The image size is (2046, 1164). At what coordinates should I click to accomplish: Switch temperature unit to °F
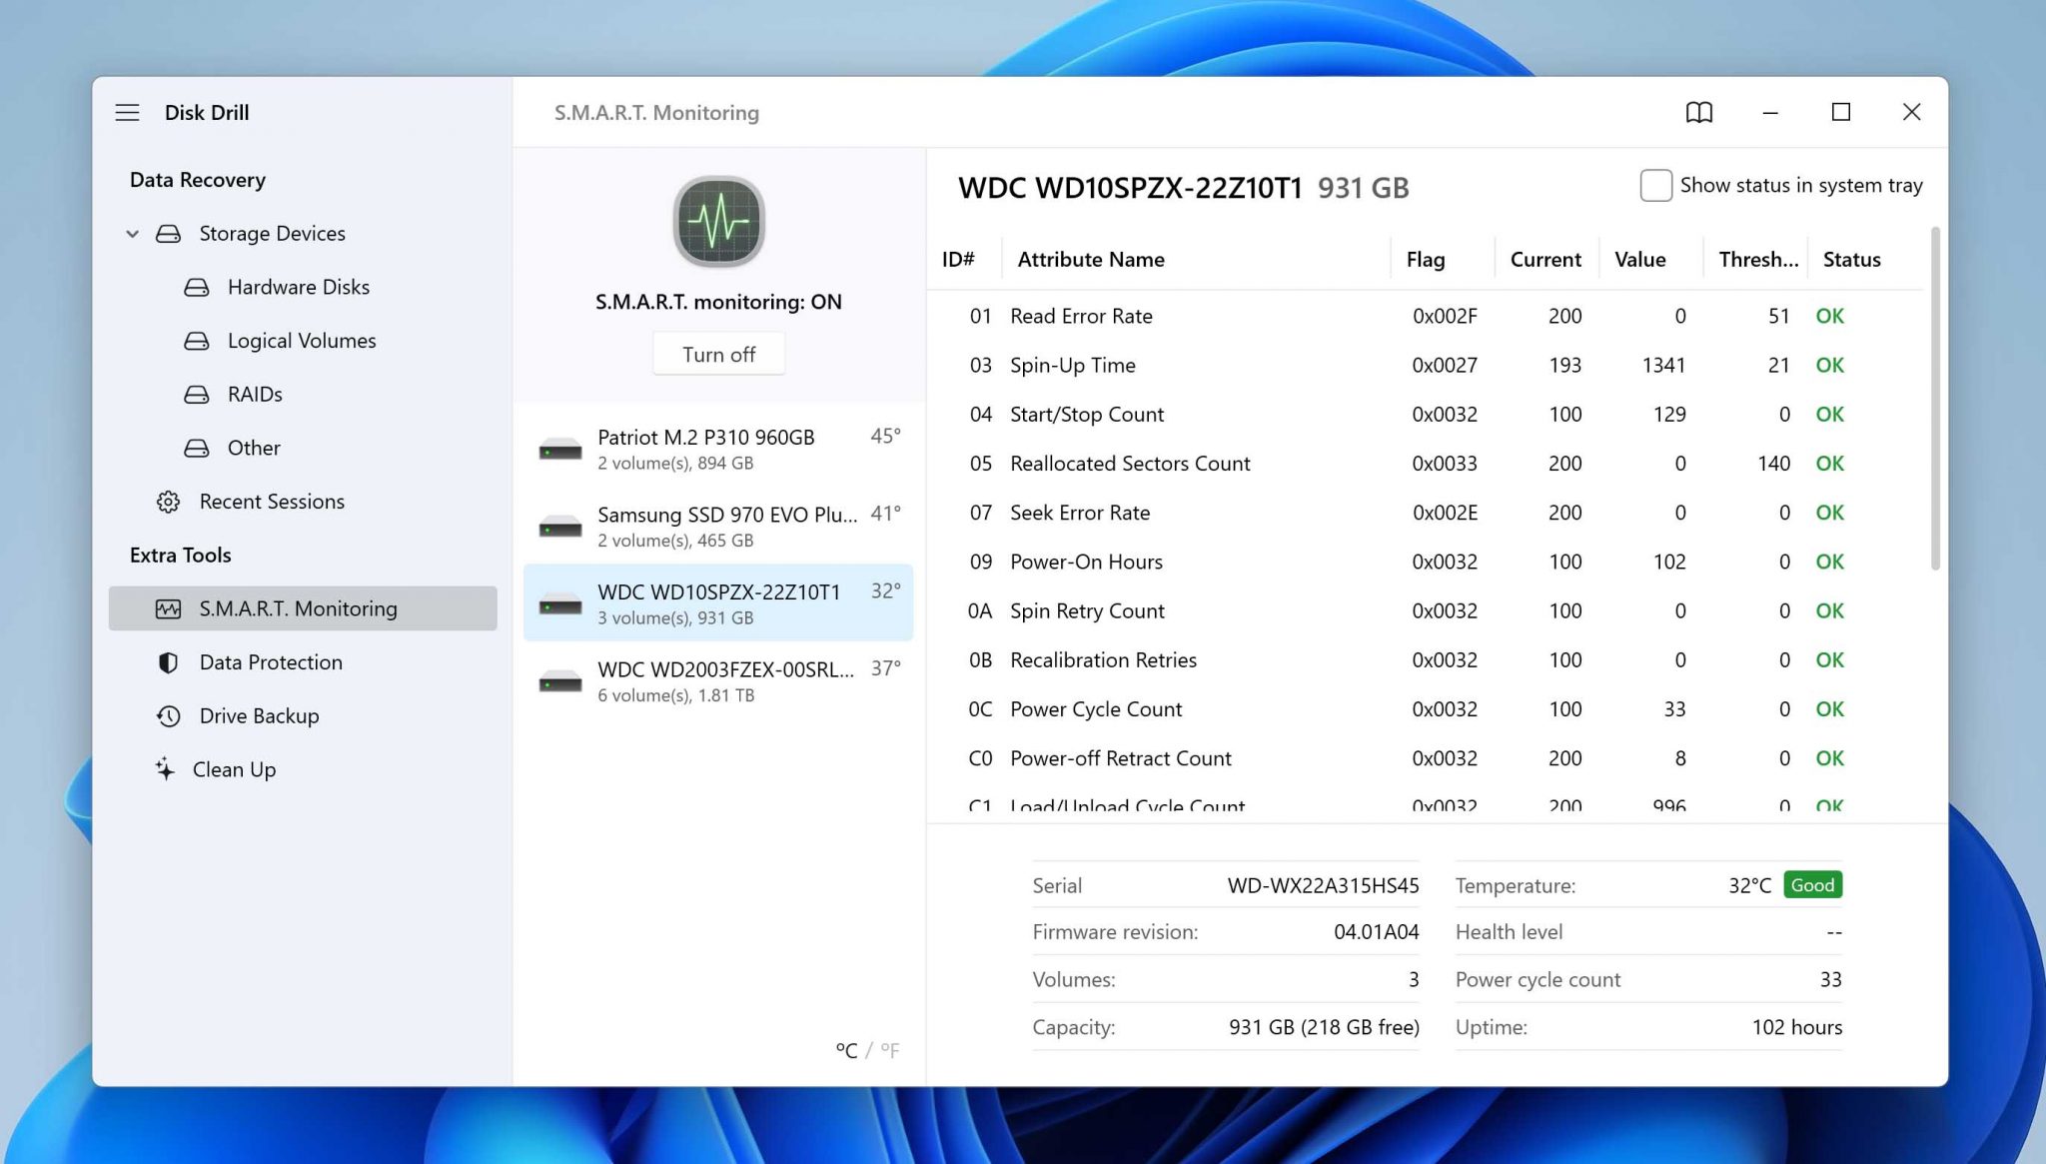coord(889,1050)
